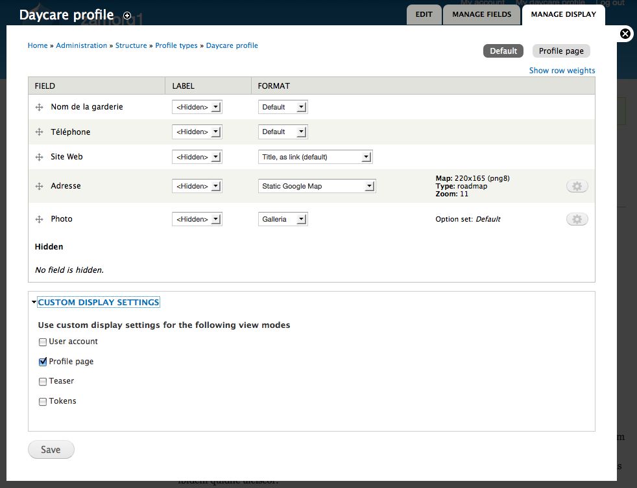637x488 pixels.
Task: Open the Site Web format dropdown
Action: [315, 156]
